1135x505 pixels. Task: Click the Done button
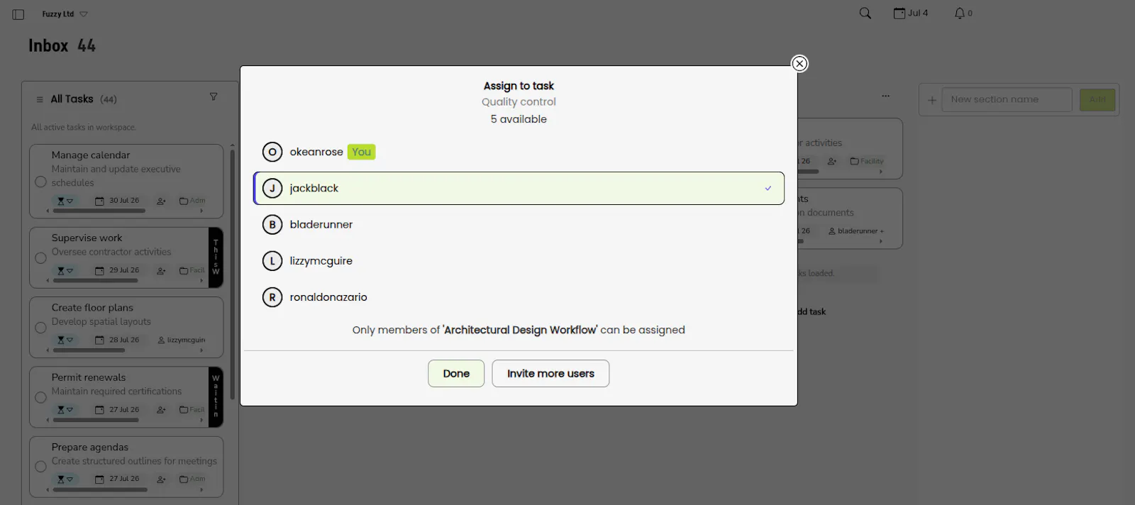coord(456,374)
